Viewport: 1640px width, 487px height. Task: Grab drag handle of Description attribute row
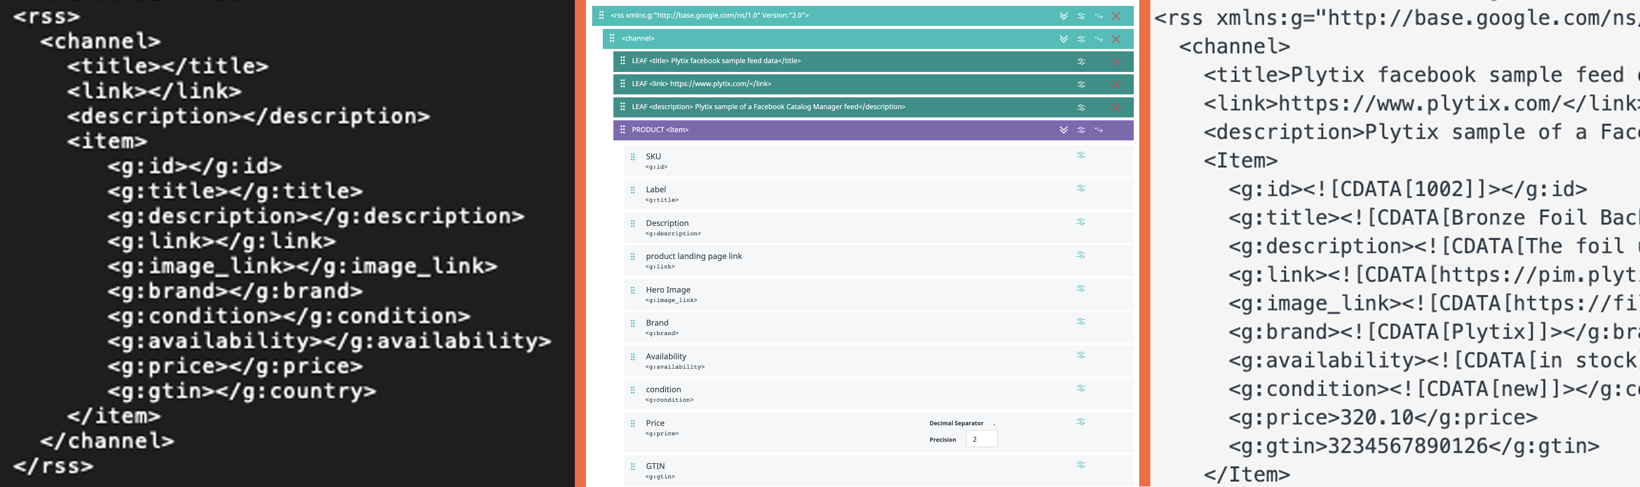(633, 224)
